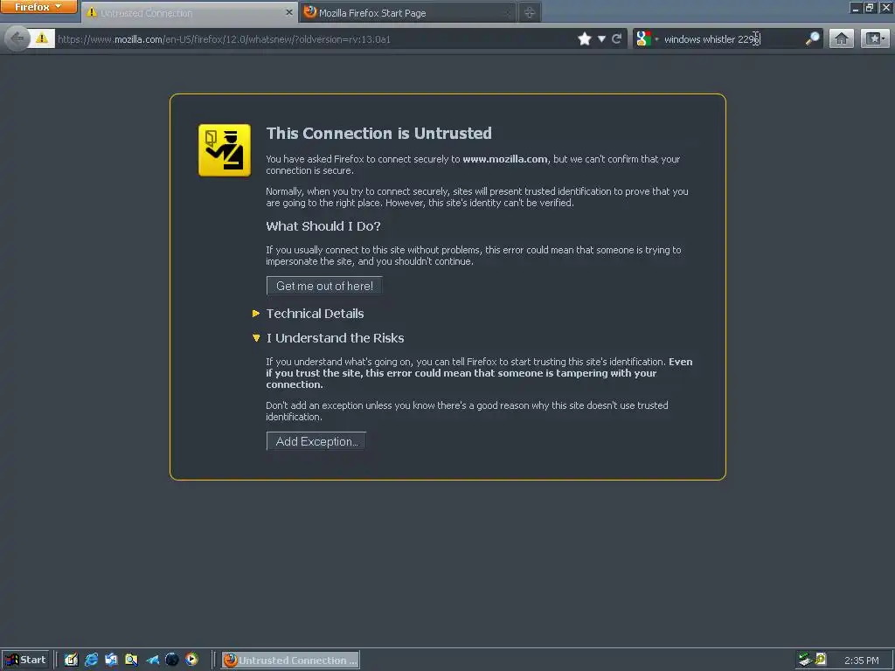Collapse the 'I Understand the Risks' section
Image resolution: width=895 pixels, height=671 pixels.
click(x=329, y=338)
